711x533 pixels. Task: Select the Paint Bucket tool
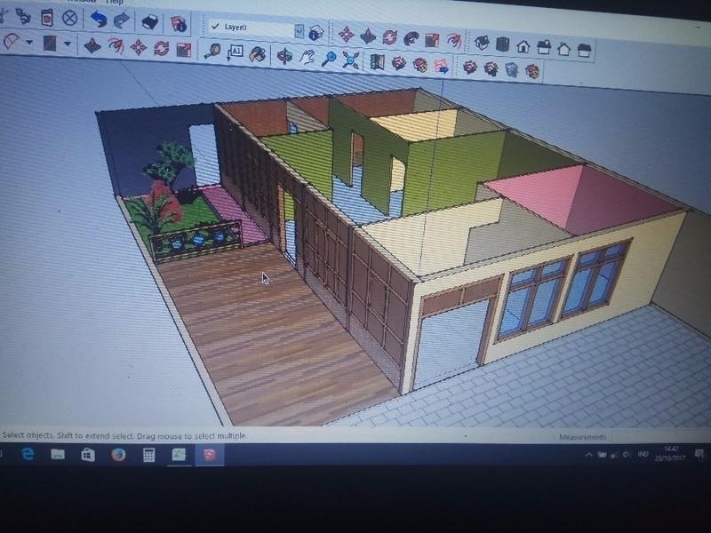[x=257, y=54]
